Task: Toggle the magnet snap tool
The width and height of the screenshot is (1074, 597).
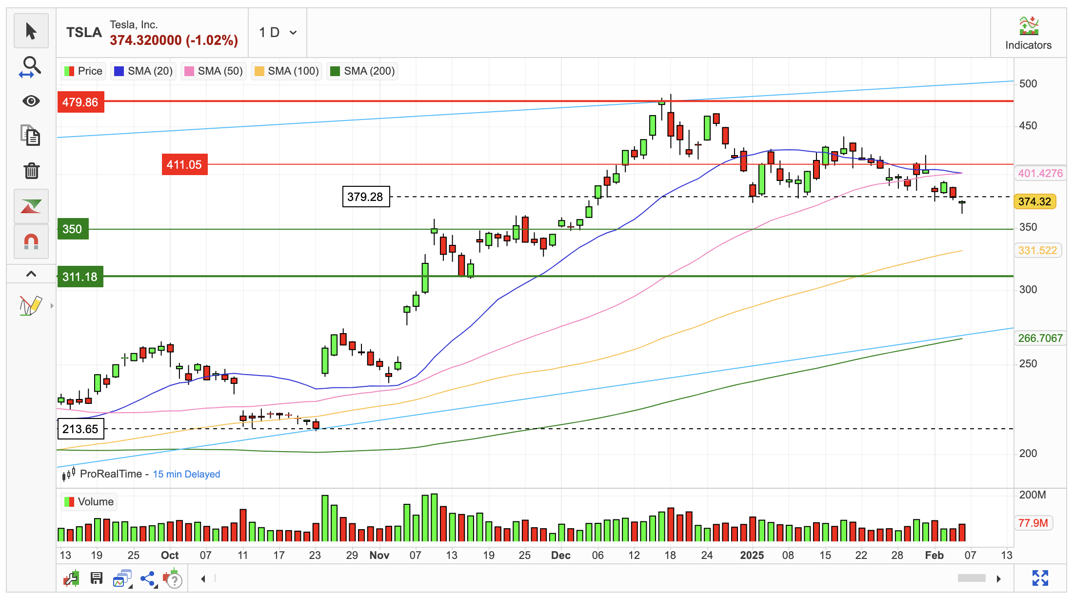Action: point(31,241)
